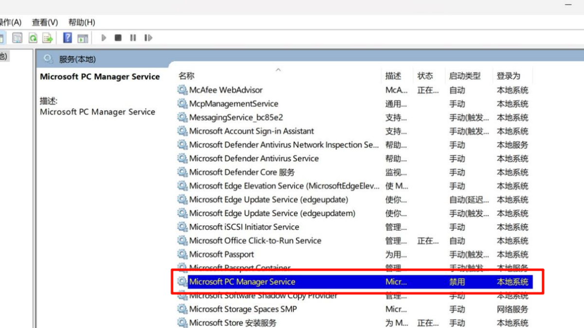Open the blue question mark Help icon
The image size is (584, 328).
[x=68, y=38]
